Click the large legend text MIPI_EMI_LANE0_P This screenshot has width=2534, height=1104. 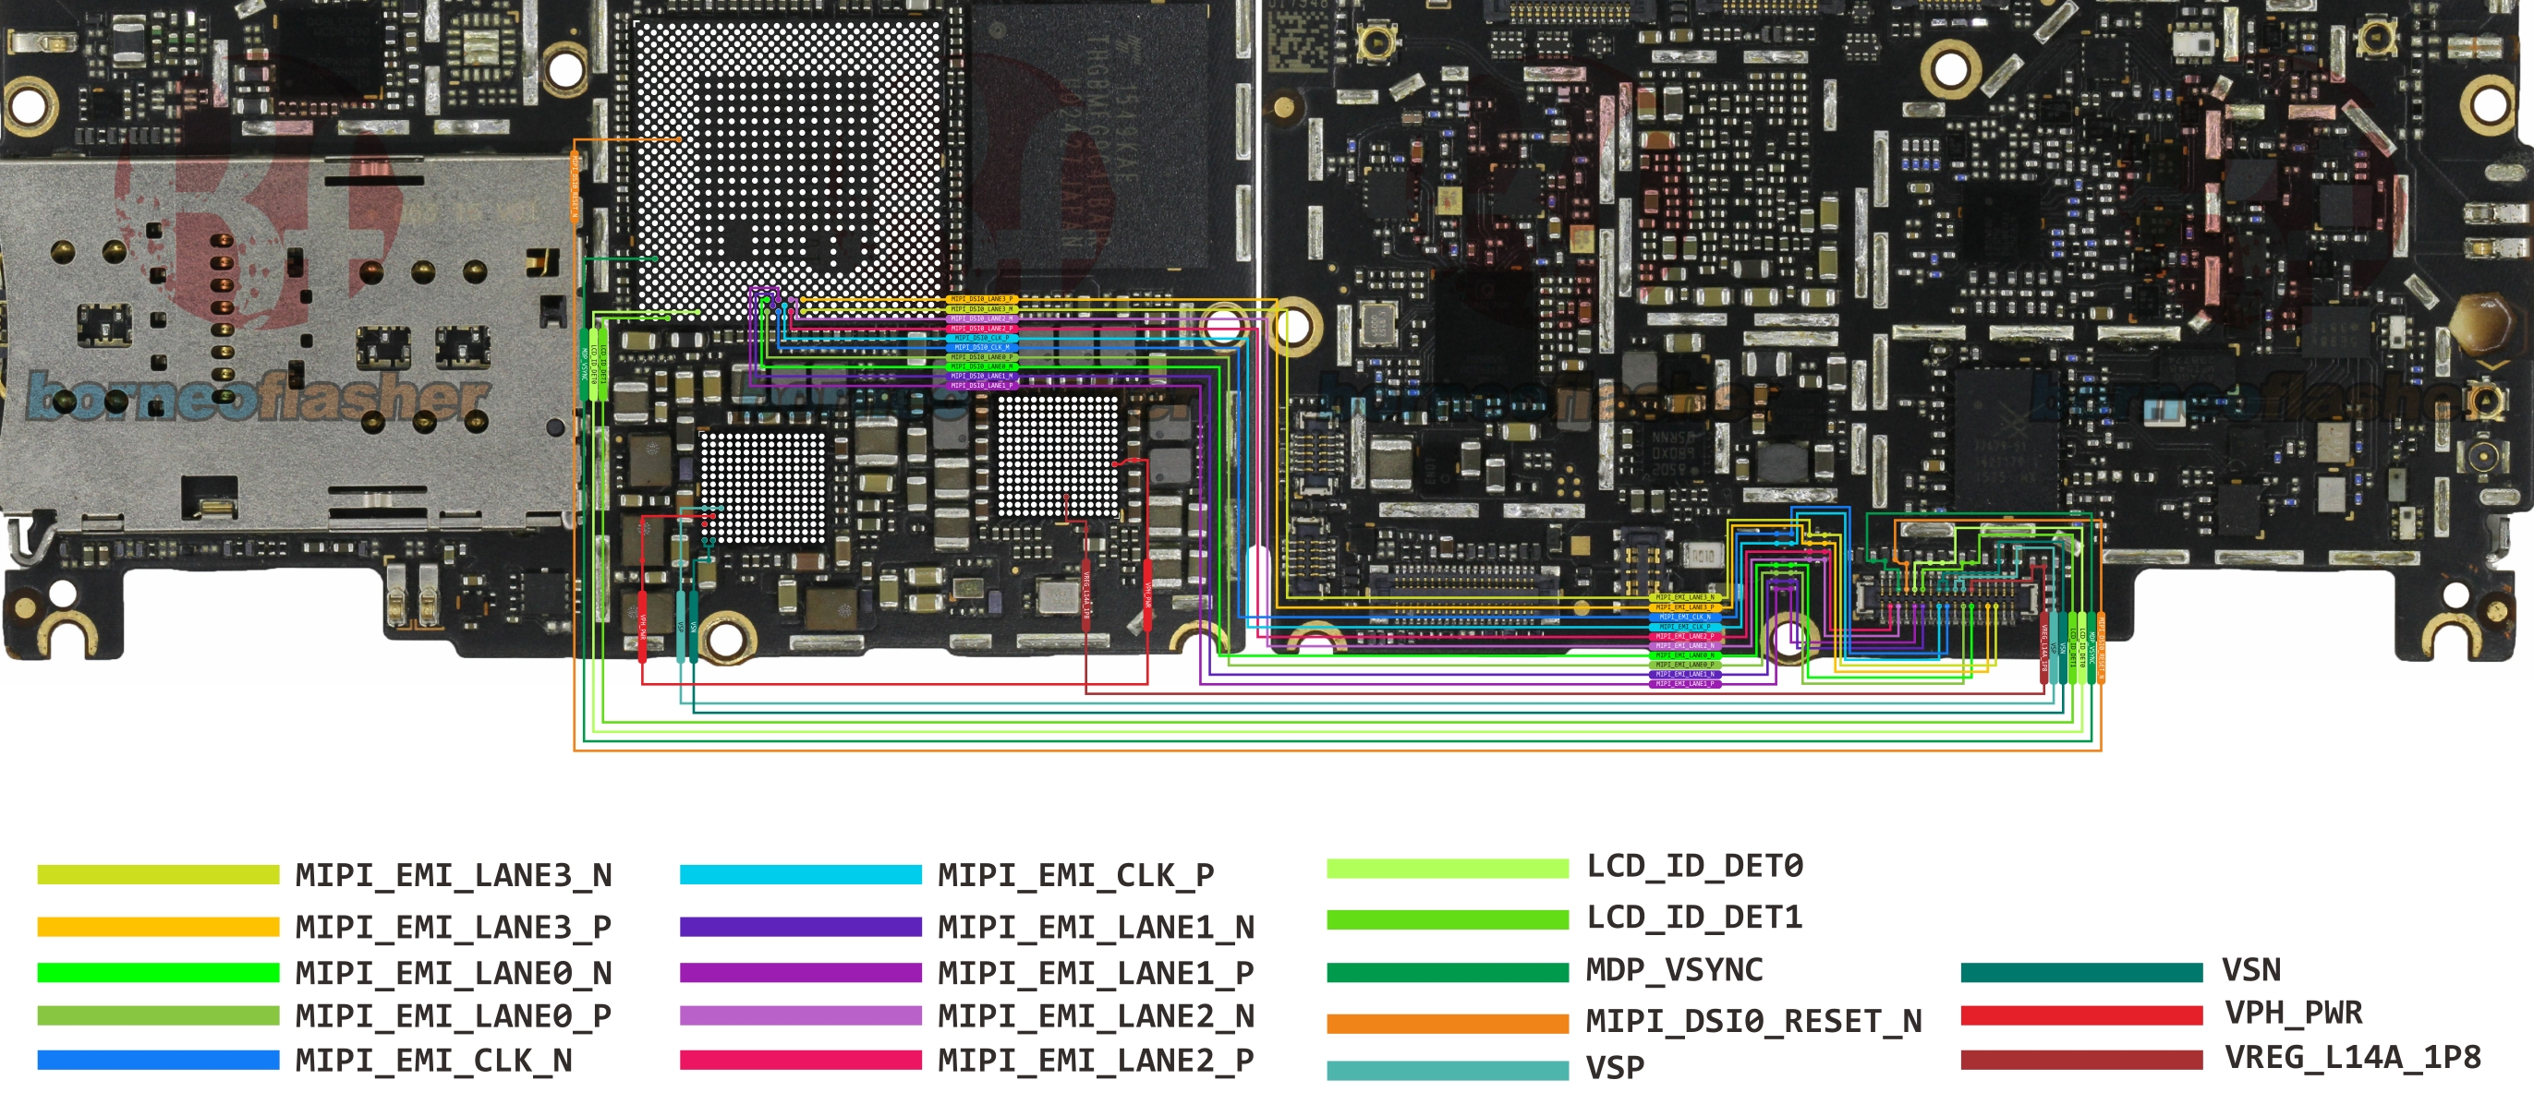tap(454, 1015)
